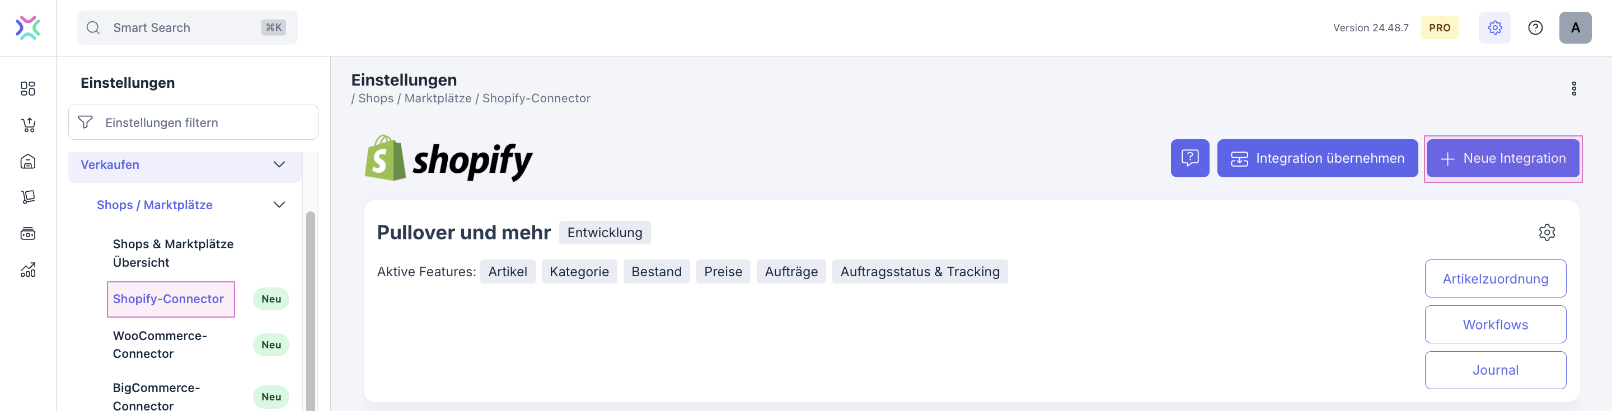The image size is (1612, 411).
Task: Click Neue Integration button
Action: tap(1502, 159)
